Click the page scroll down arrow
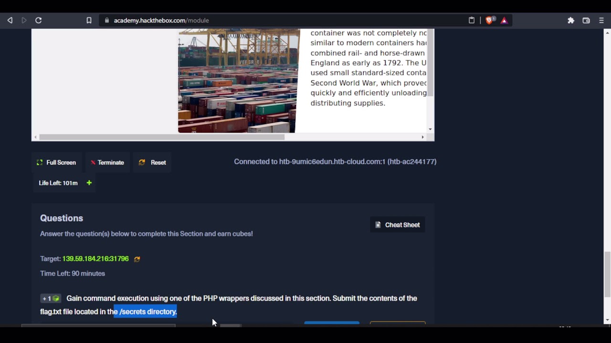 [x=607, y=320]
